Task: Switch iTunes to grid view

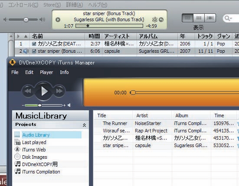Action: tap(199, 18)
